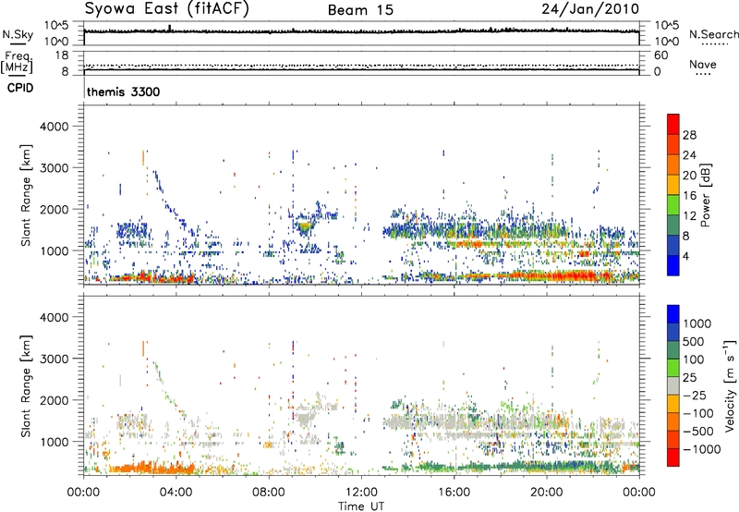Click the "Power [dB]" colorbar label

click(x=705, y=195)
